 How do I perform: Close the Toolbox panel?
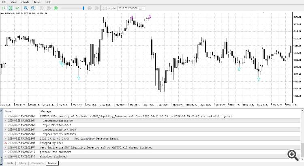[x=1, y=111]
